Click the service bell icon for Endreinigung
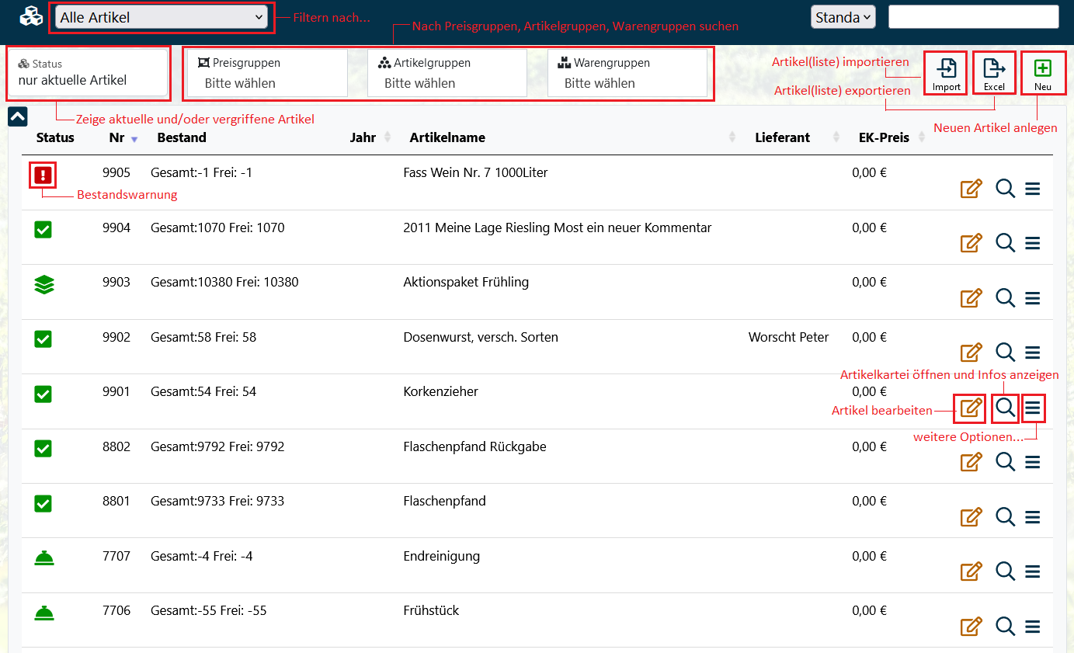1074x653 pixels. [44, 558]
